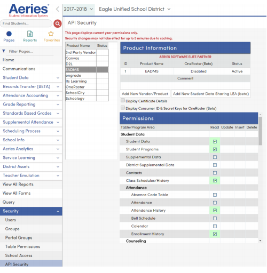Expand the School Info menu
The image size is (267, 273).
pyautogui.click(x=31, y=140)
